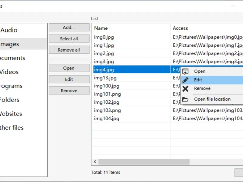The image size is (243, 182).
Task: Click the Open button in left column
Action: pos(69,68)
